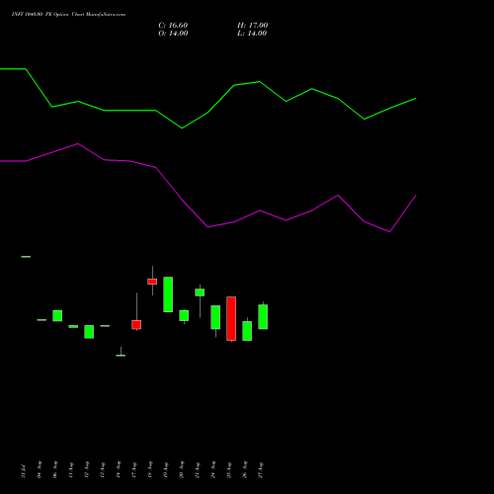Click the green line's lowest dip
494x494 pixels.
[x=182, y=128]
